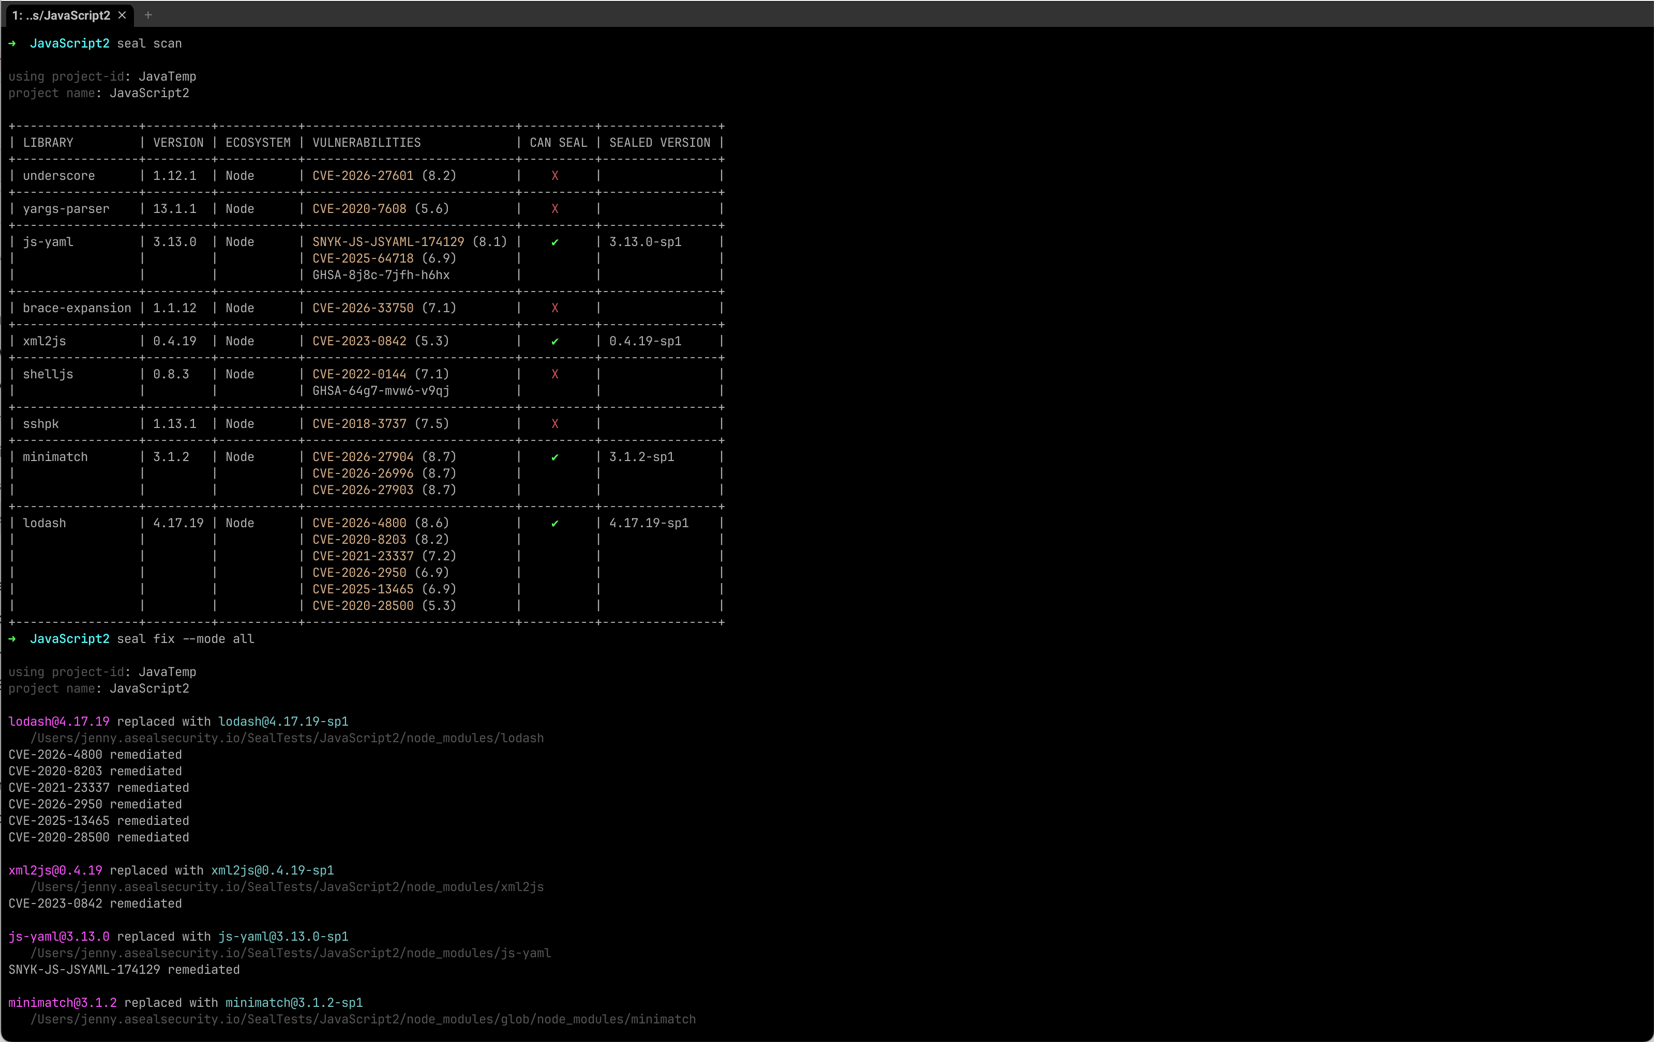Click the 'seal scan' command text
Image resolution: width=1654 pixels, height=1042 pixels.
pos(149,44)
